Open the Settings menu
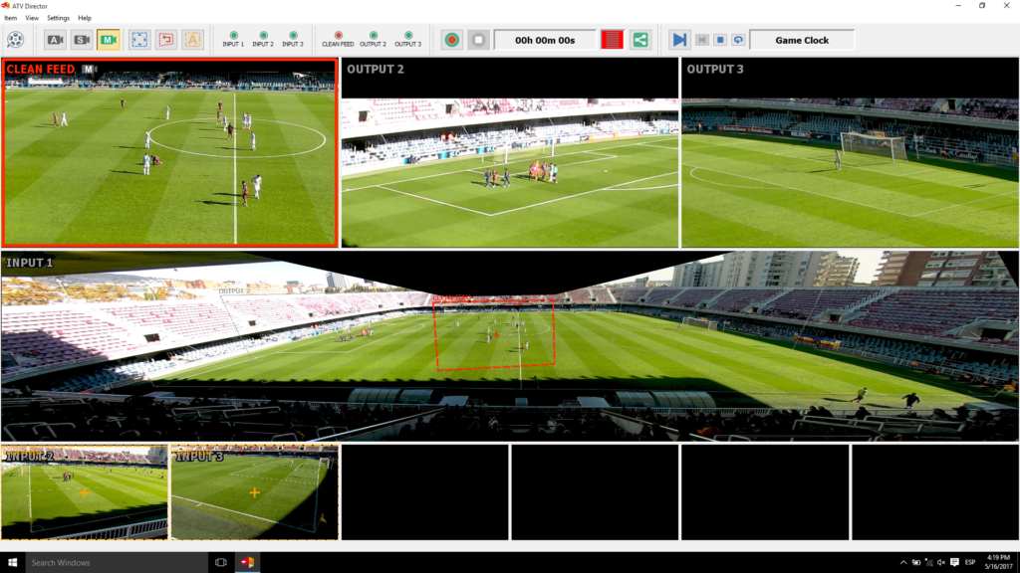 point(58,18)
